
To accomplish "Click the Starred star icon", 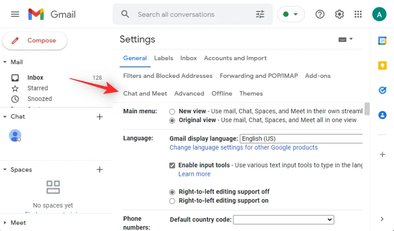I will click(x=15, y=88).
